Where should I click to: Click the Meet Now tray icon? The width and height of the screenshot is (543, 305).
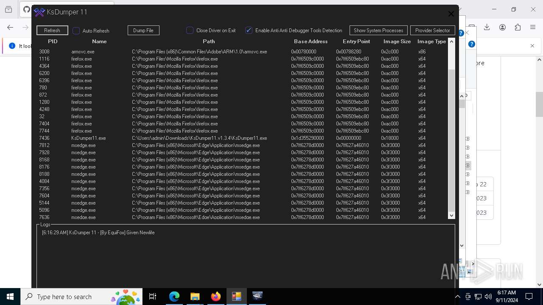click(468, 297)
